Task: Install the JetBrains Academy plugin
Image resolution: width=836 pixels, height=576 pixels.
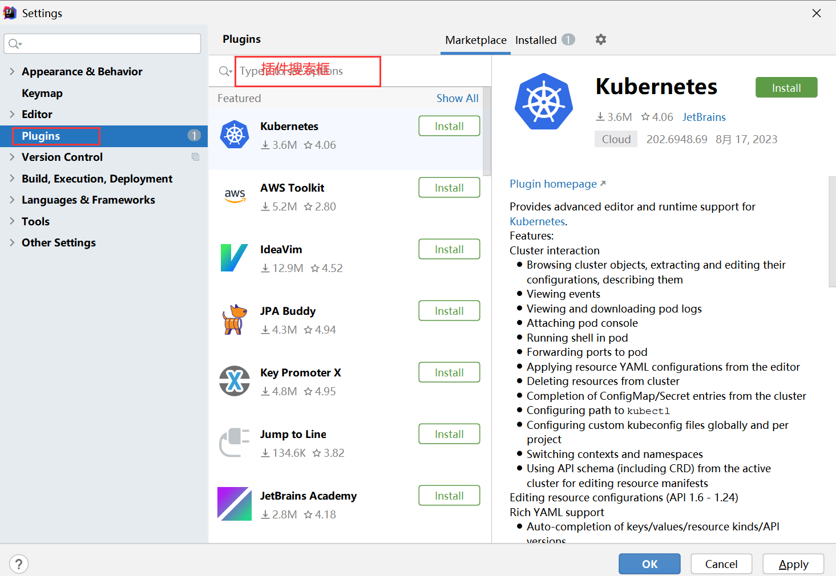Action: tap(449, 496)
